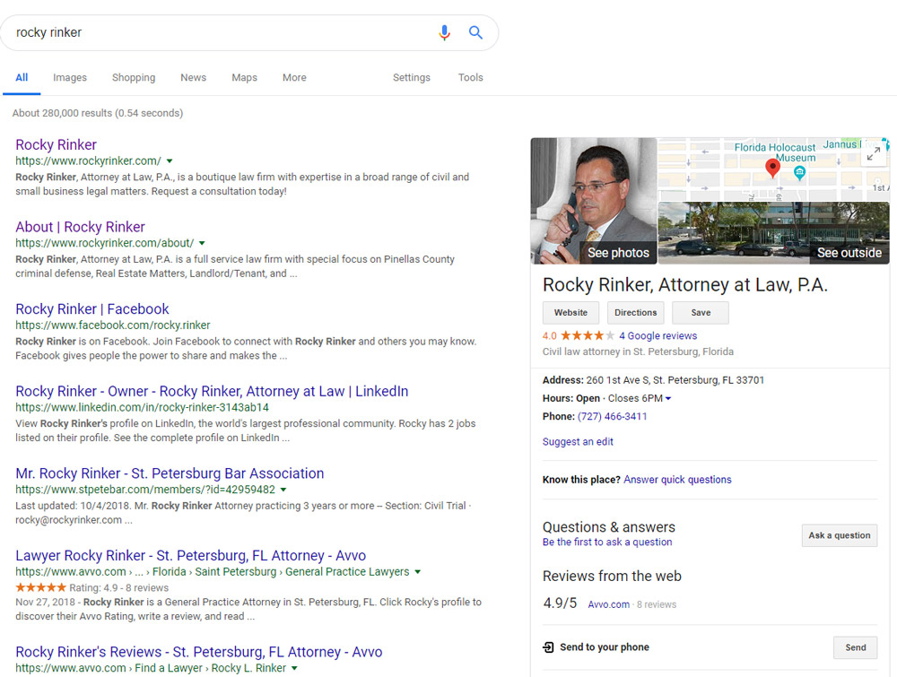Click the See outside street view thumbnail
Screen dimensions: 897x677
tap(773, 233)
